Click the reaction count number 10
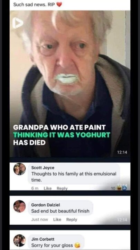Viewport: 140px width, 250px height. pos(113,188)
